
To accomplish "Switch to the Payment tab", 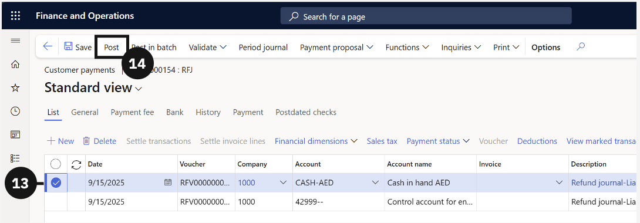I will coord(248,112).
